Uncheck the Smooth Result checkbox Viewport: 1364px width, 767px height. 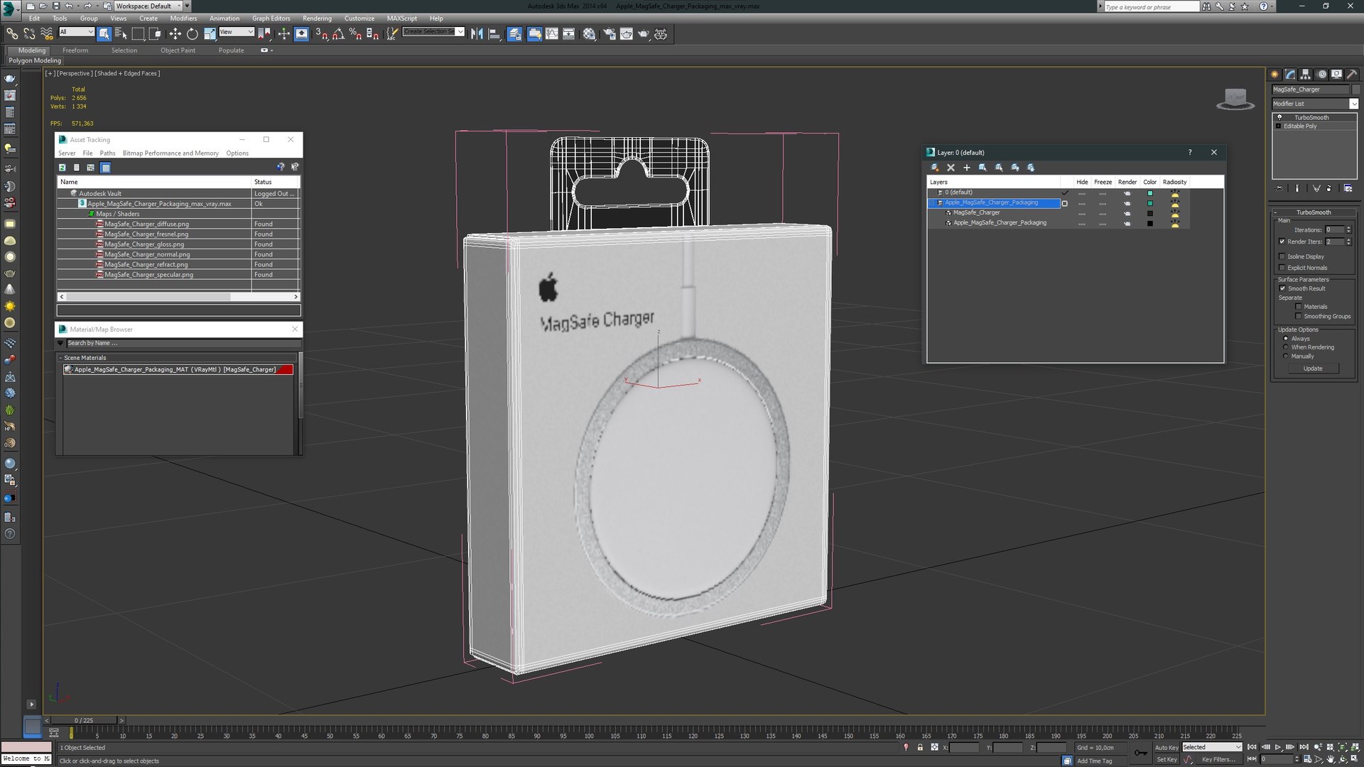click(x=1282, y=288)
